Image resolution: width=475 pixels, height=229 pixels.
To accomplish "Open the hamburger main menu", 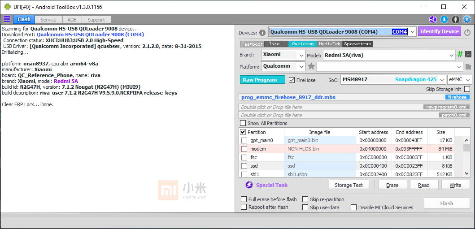I will [7, 19].
